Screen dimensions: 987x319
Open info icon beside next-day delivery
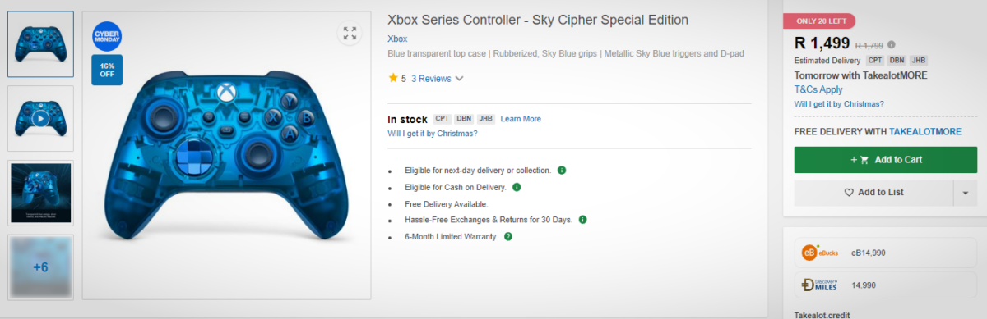[562, 171]
